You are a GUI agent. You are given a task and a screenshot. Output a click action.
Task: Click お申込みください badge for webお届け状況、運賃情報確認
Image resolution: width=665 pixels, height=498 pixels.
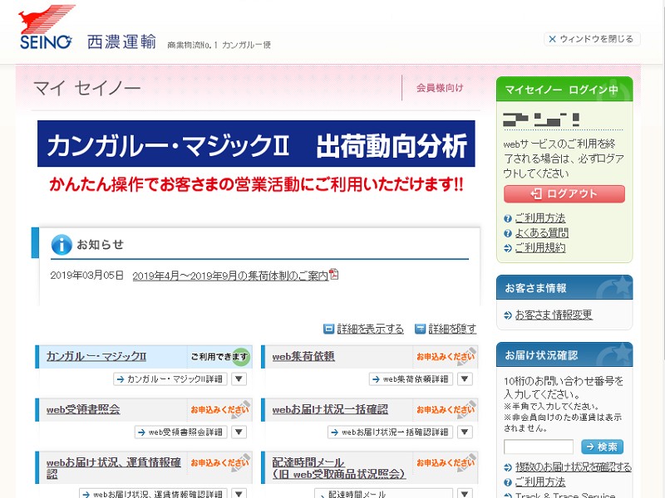tap(219, 463)
